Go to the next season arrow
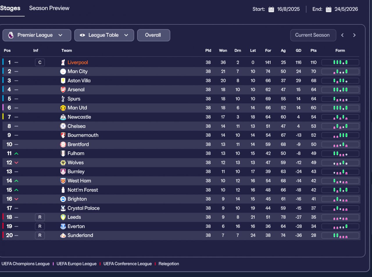 pyautogui.click(x=354, y=35)
